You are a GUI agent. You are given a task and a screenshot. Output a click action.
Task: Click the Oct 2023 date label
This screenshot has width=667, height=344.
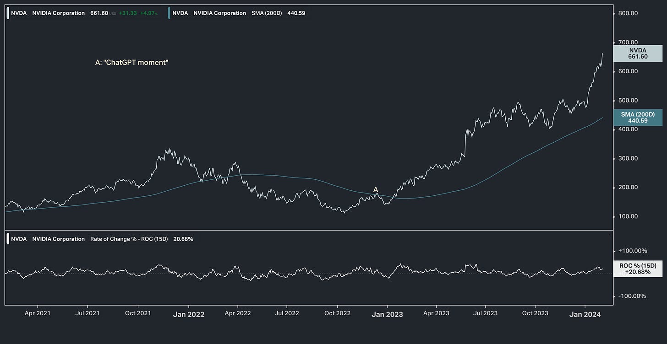point(535,313)
